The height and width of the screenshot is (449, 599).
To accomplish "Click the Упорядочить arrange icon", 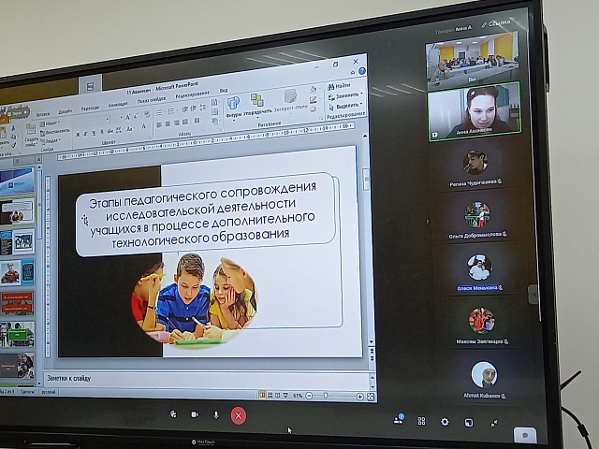I will 257,102.
